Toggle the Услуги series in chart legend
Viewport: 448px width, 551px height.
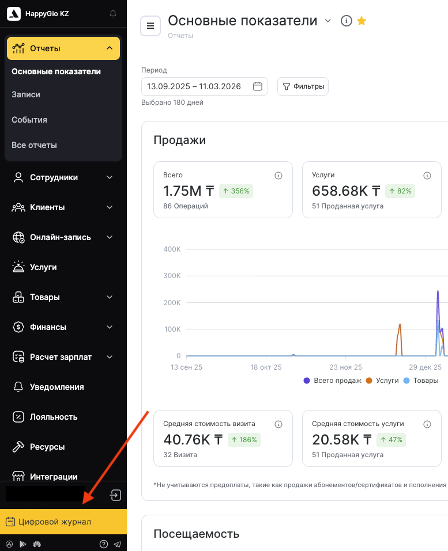[x=383, y=381]
